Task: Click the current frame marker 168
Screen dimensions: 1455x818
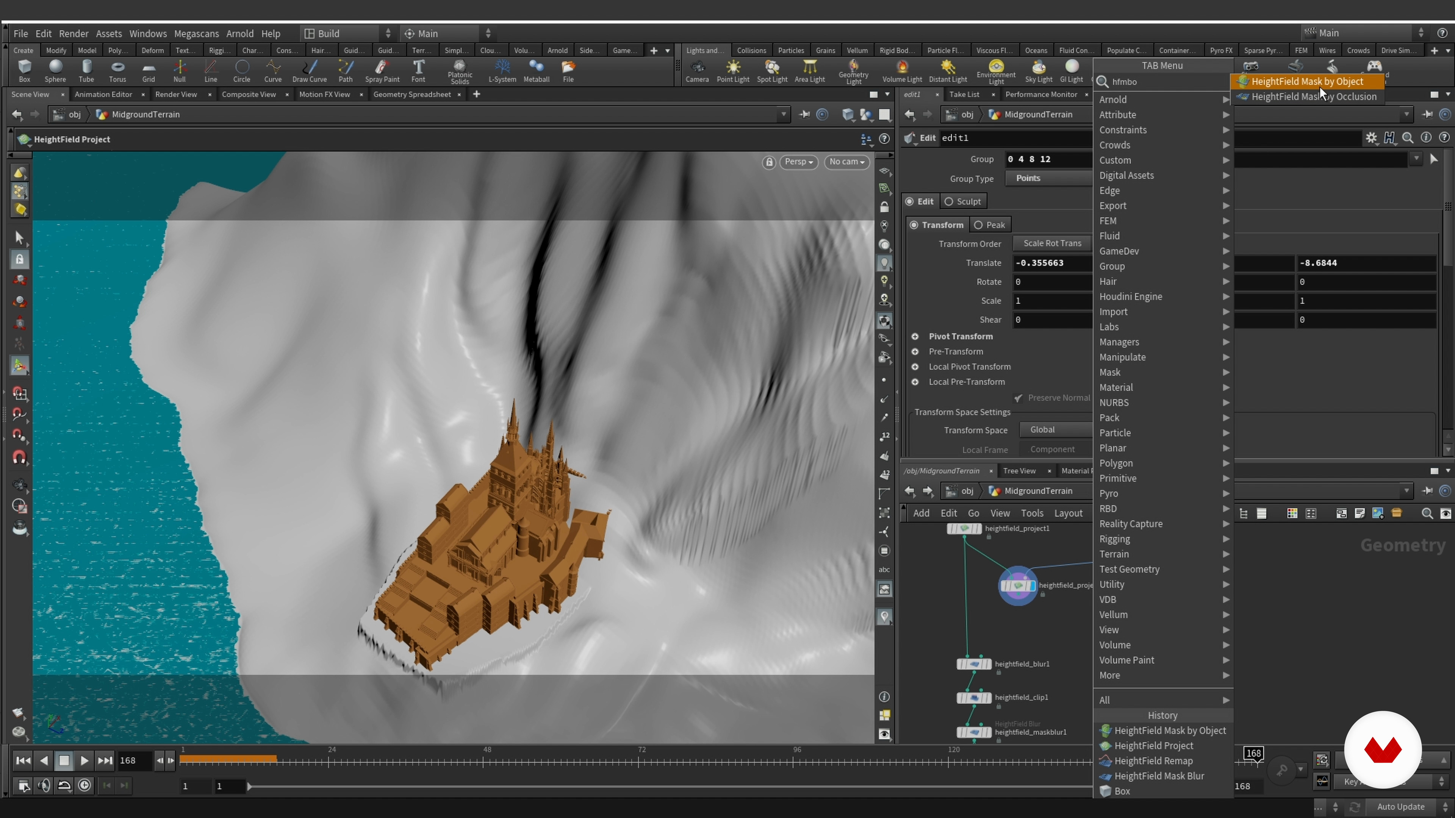Action: pos(1253,754)
